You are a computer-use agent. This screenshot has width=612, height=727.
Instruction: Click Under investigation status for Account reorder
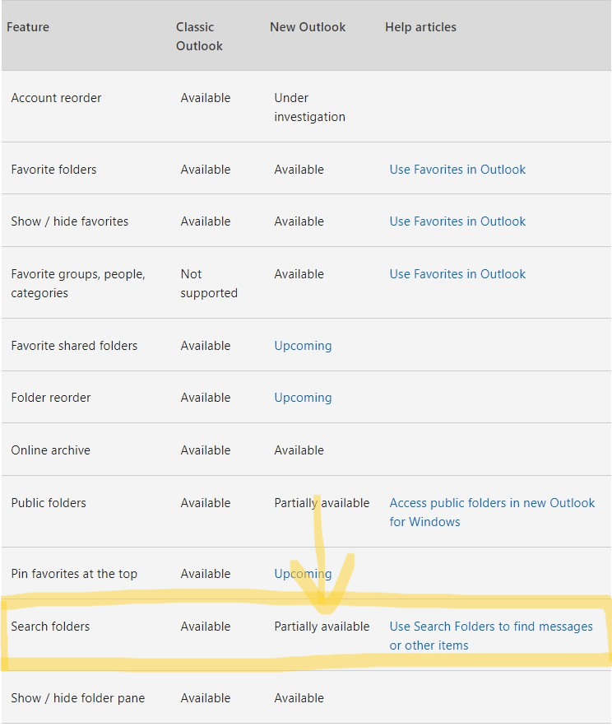point(309,108)
